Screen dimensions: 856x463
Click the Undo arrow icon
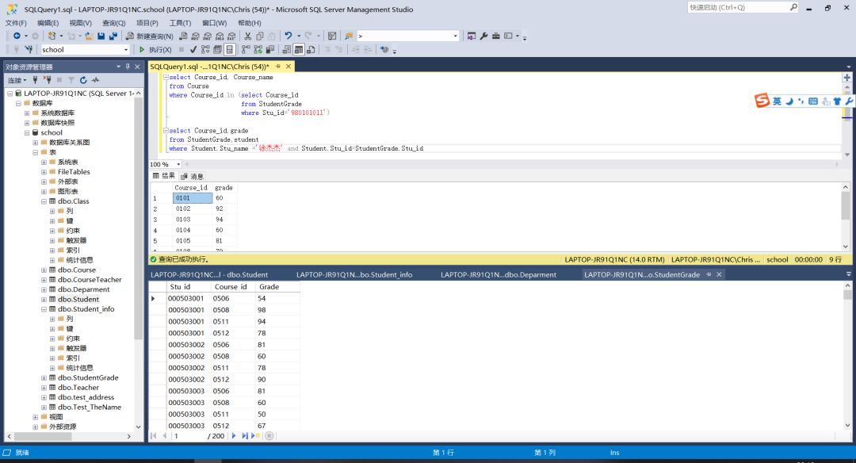click(x=288, y=36)
